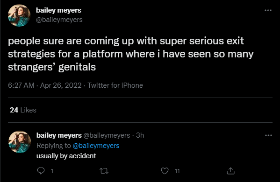Viewport: 280px width, 182px height.
Task: Retweet the 'usually by accident' reply
Action: click(104, 171)
